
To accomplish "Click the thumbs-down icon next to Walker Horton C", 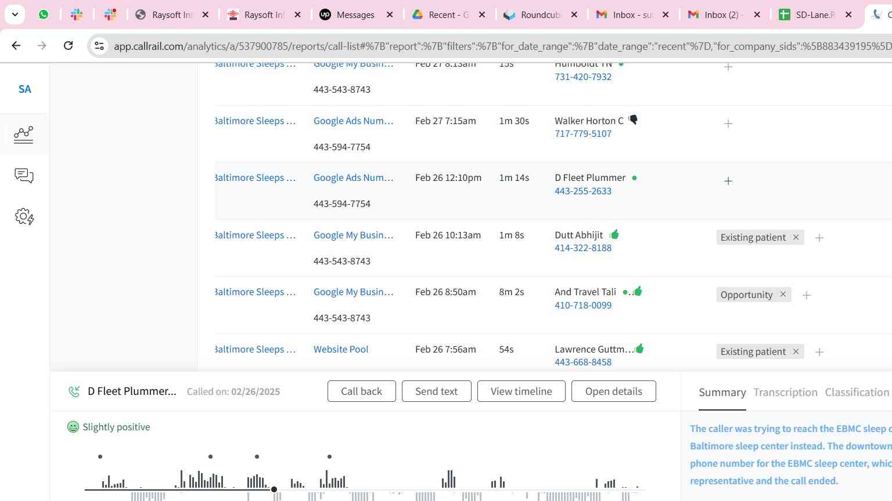I will (x=633, y=120).
